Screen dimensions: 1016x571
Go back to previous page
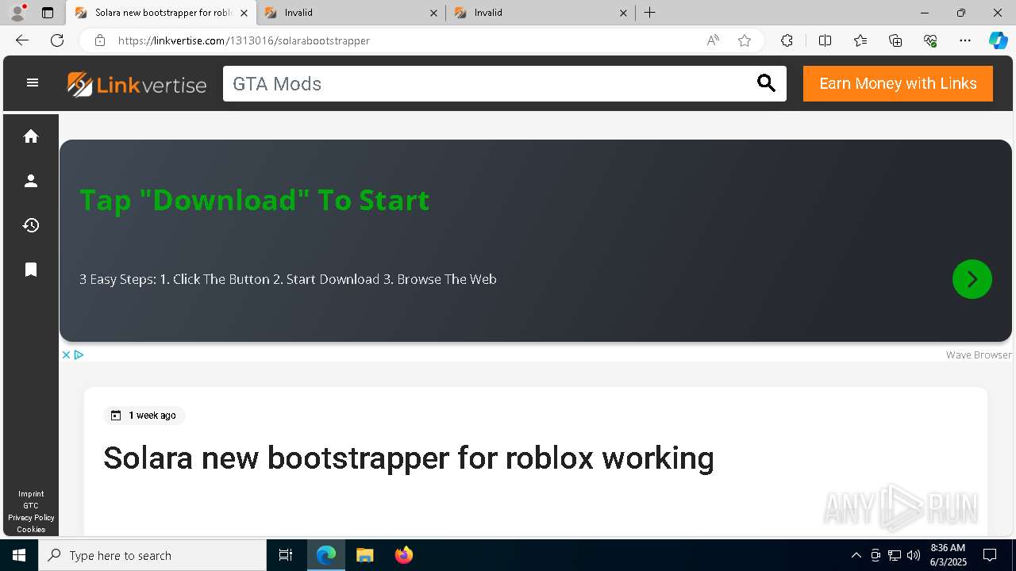coord(22,40)
